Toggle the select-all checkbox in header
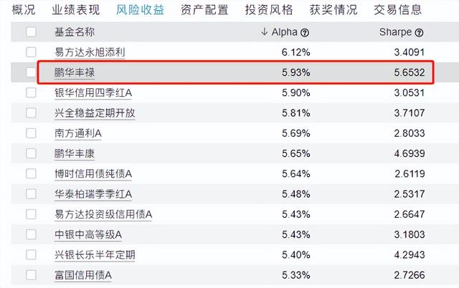 tap(31, 32)
